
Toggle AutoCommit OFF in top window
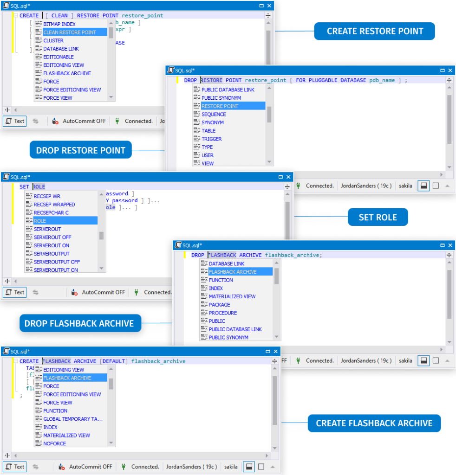click(x=79, y=121)
